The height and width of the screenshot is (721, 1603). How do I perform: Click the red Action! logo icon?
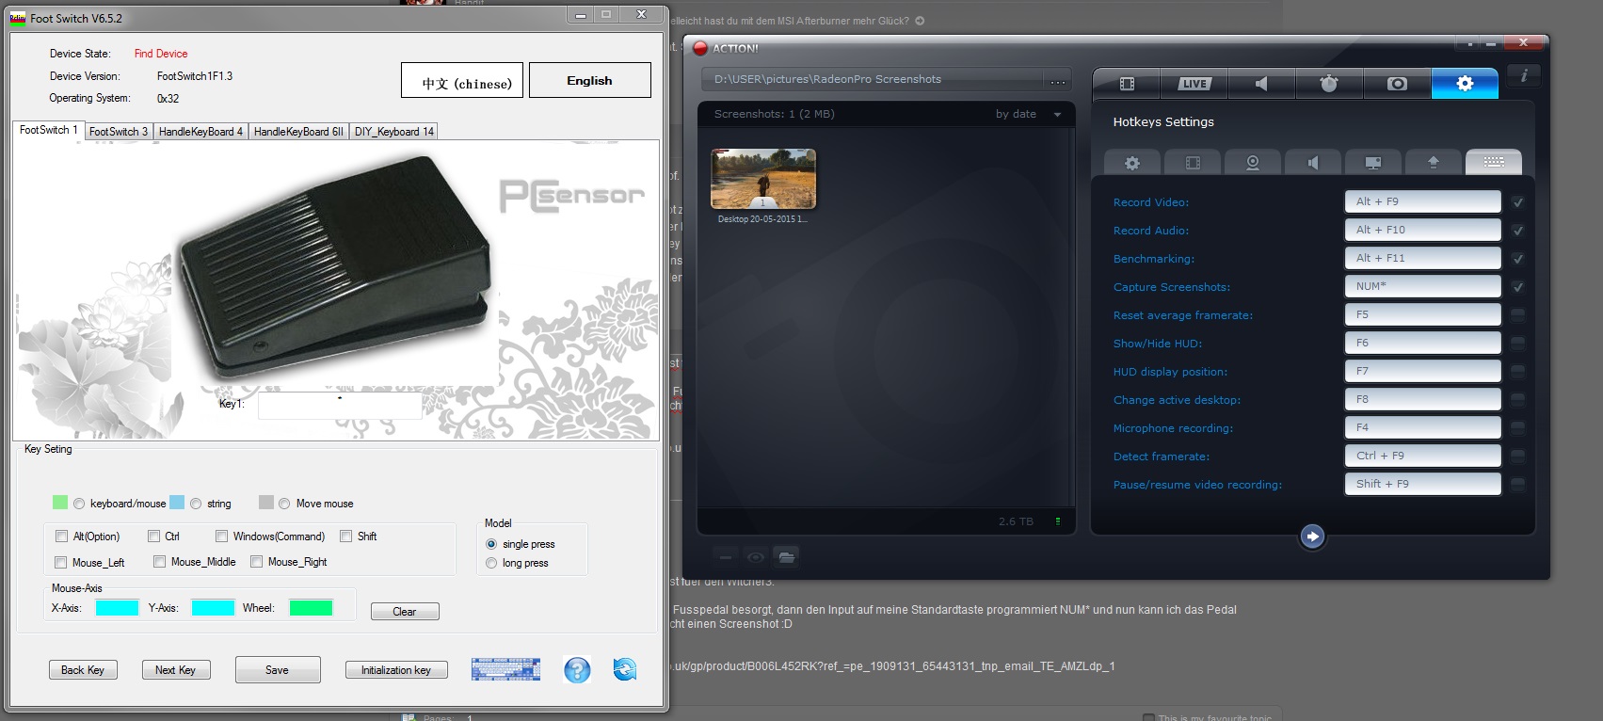click(700, 48)
